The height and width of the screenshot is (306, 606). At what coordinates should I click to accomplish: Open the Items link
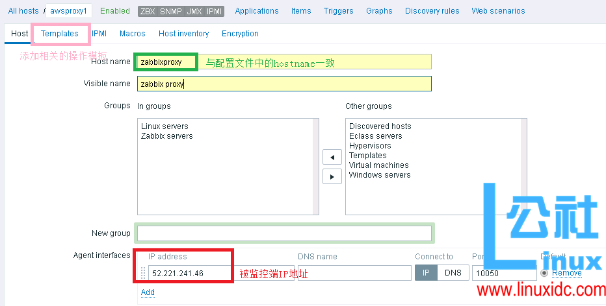point(301,11)
